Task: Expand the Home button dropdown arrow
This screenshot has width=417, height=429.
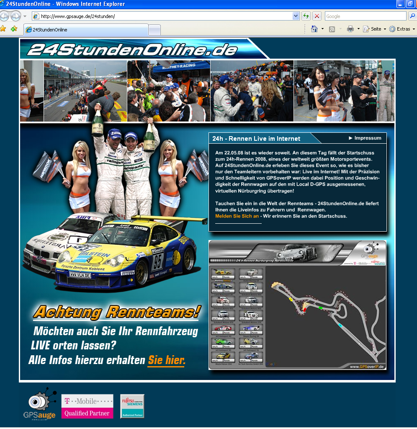Action: point(322,29)
